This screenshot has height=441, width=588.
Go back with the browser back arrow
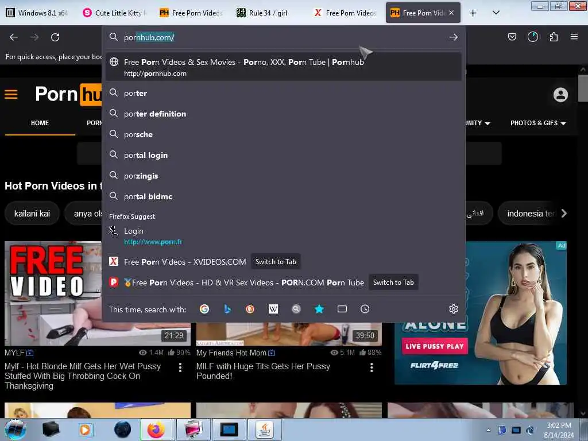click(14, 37)
